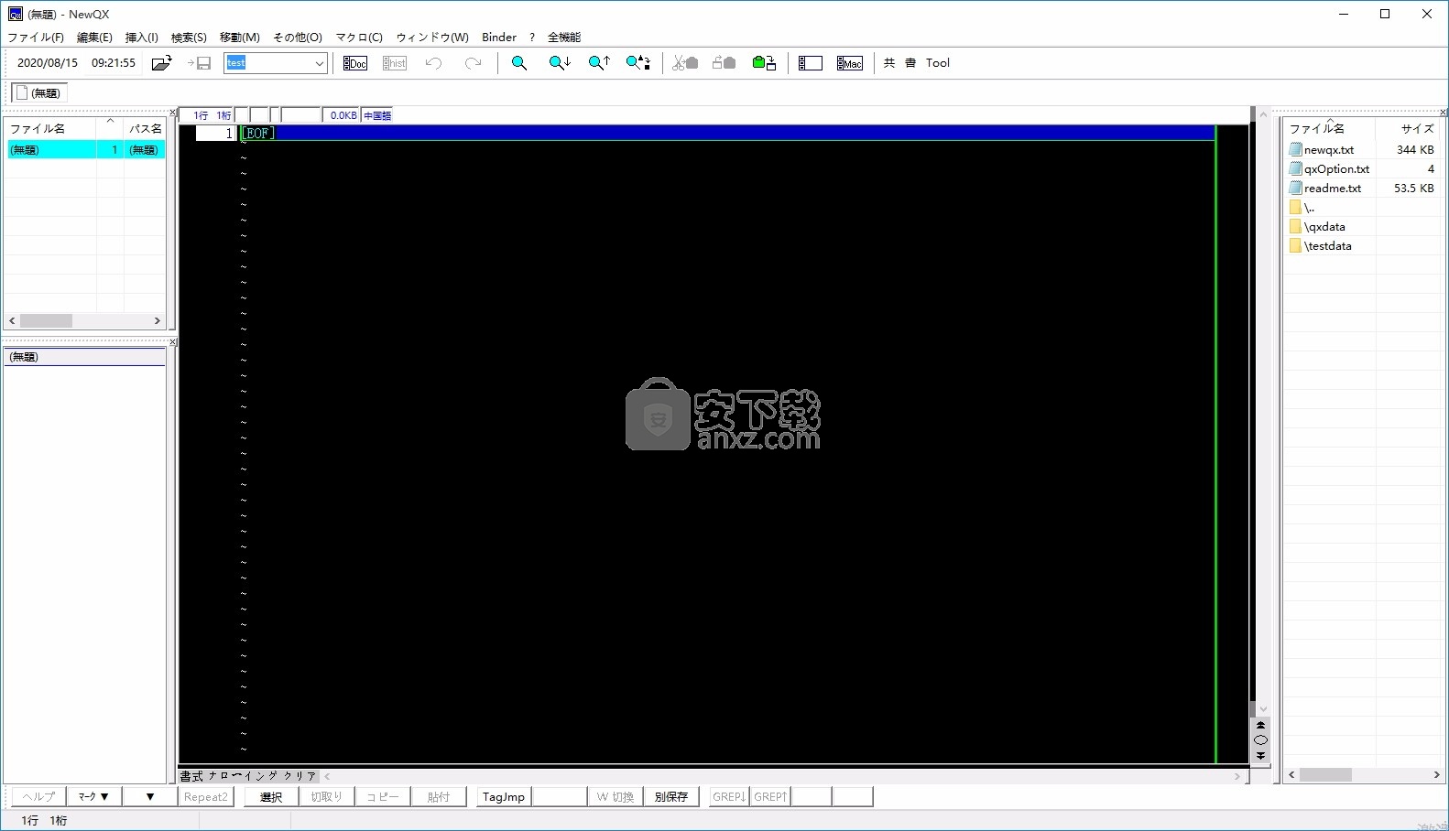Click the editor page-up double arrow

point(1260,726)
